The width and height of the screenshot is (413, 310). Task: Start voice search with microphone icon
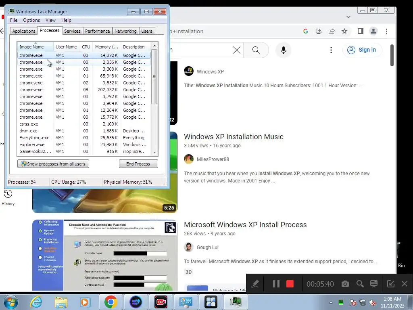coord(284,50)
